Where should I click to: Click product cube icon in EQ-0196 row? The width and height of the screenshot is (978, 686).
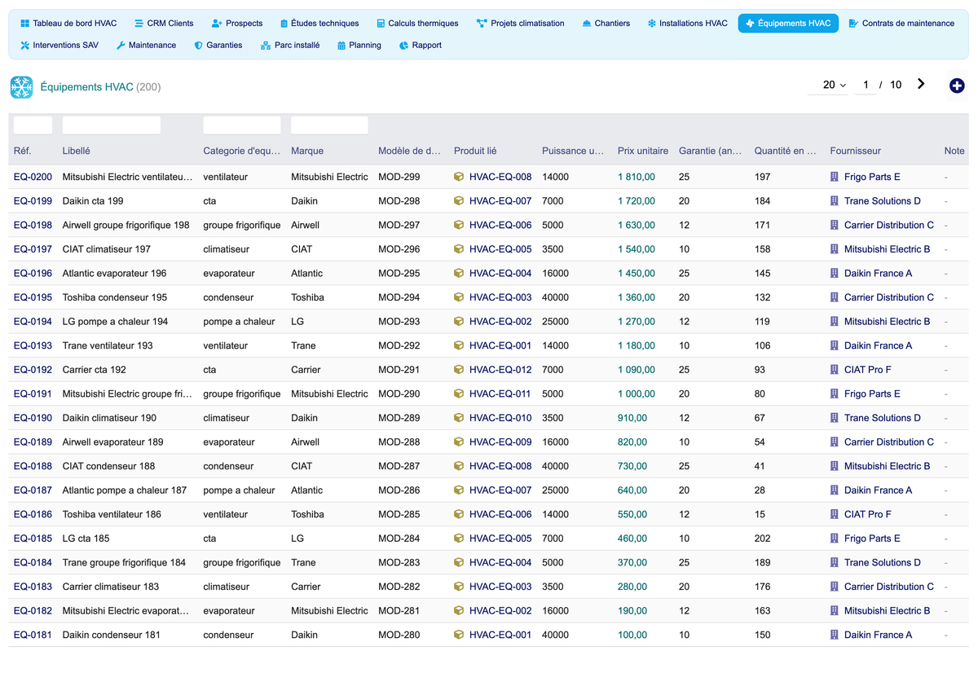[x=459, y=274]
